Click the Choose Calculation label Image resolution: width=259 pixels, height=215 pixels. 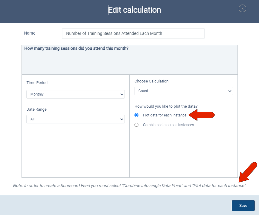151,81
